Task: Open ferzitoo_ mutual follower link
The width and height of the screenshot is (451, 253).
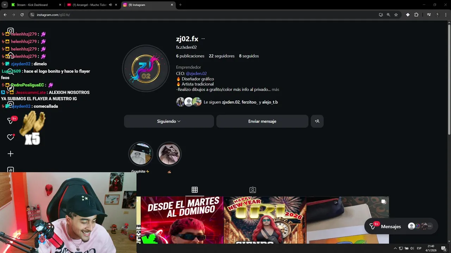Action: coord(250,102)
